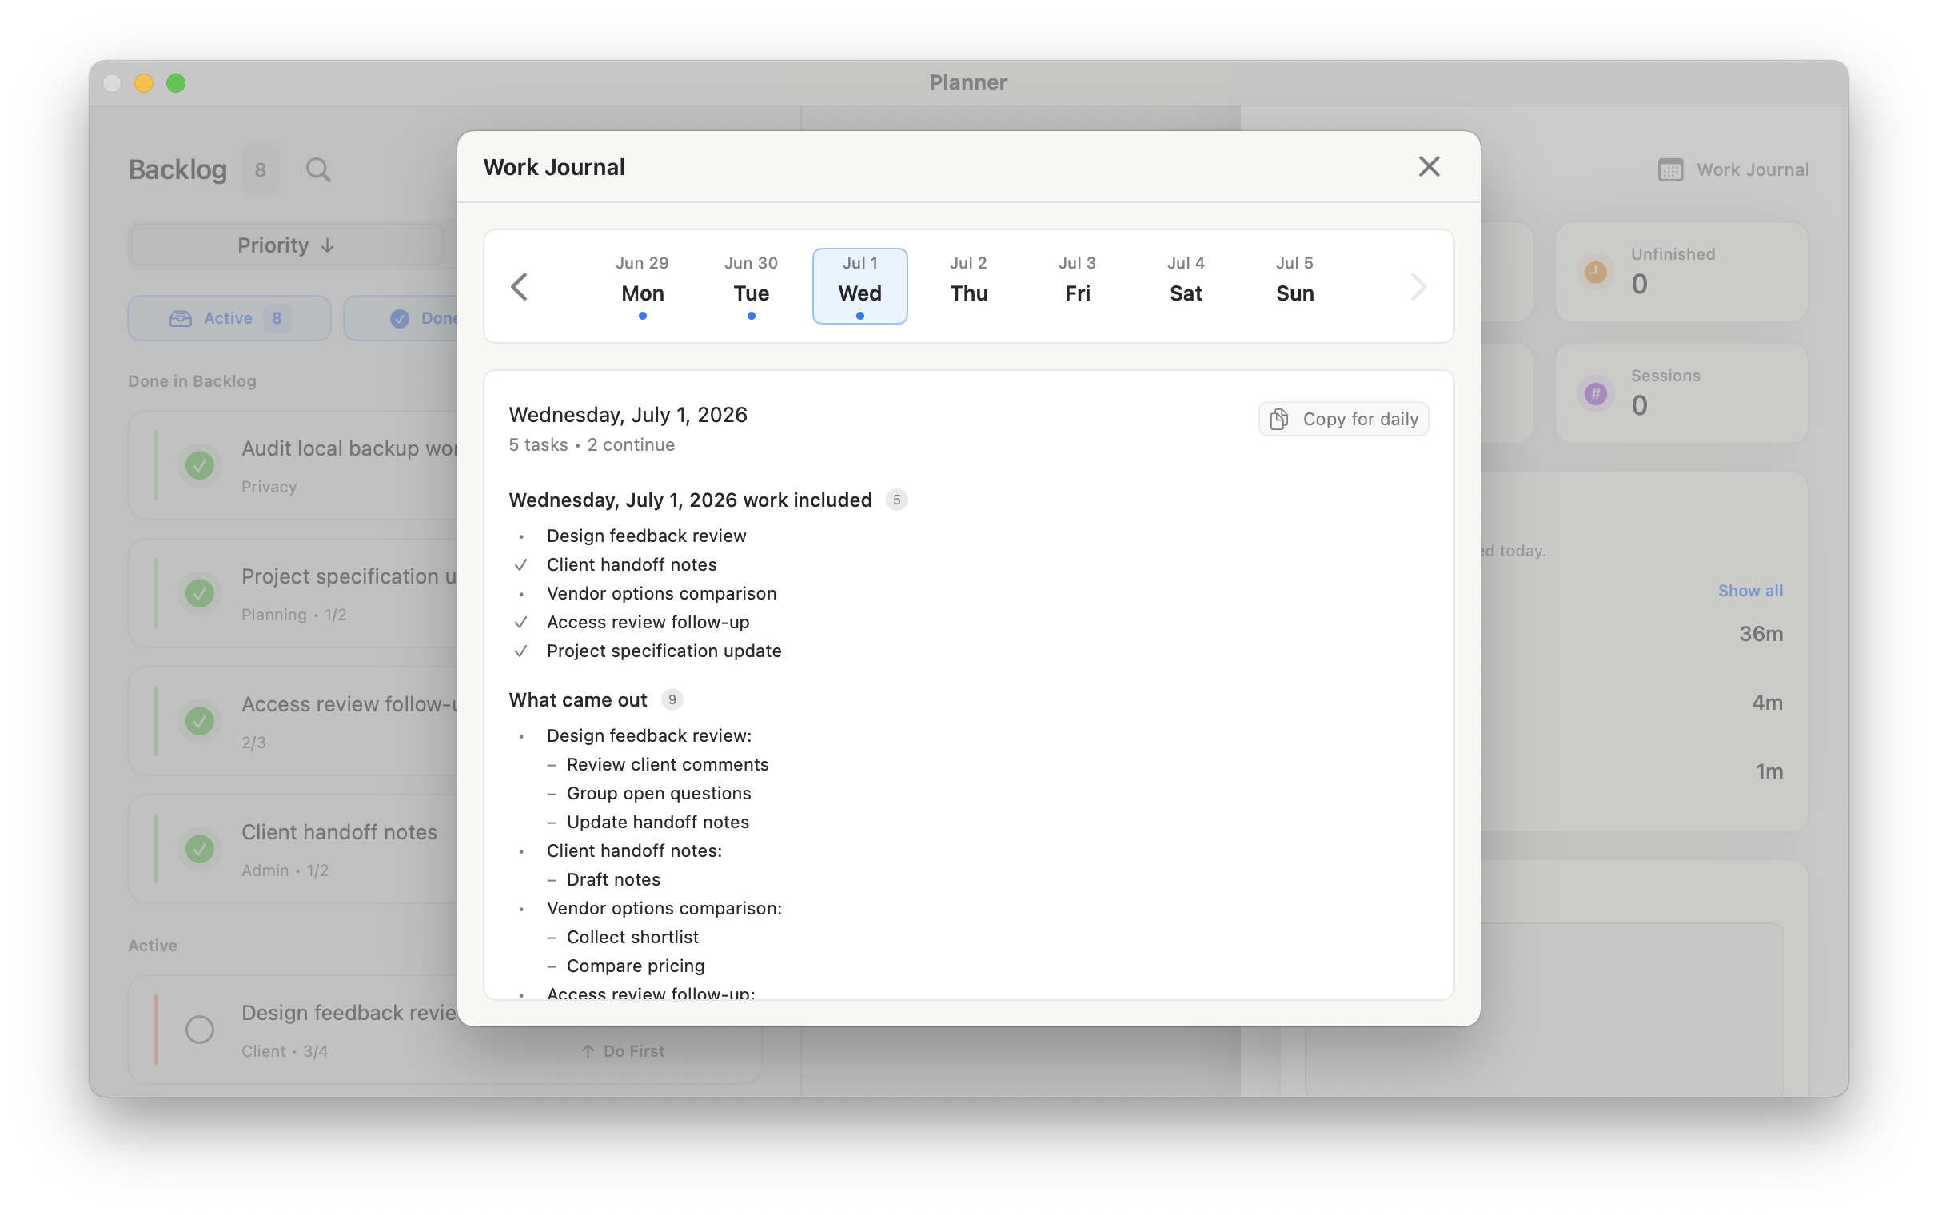
Task: Switch to the Active backlog filter
Action: click(x=229, y=318)
